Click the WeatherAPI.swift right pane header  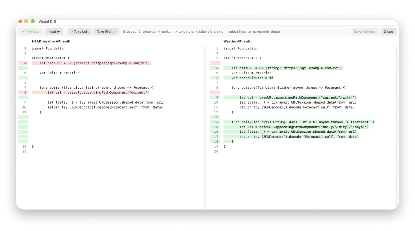point(238,41)
